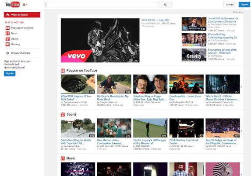
Task: Click the blue Sign in button in sidebar
Action: (x=10, y=73)
